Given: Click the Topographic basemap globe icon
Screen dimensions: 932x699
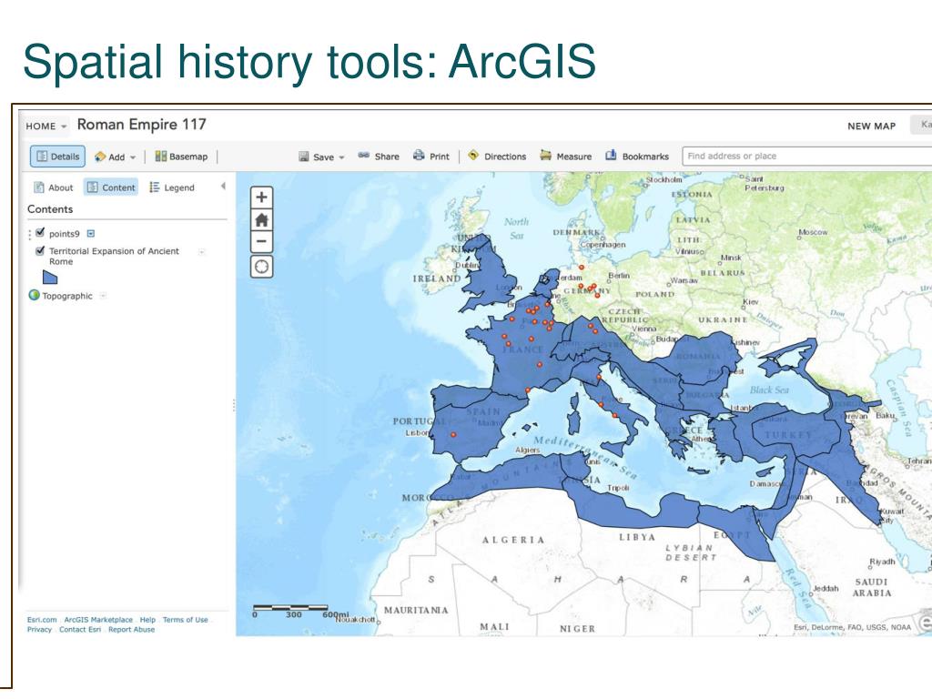Looking at the screenshot, I should [34, 295].
